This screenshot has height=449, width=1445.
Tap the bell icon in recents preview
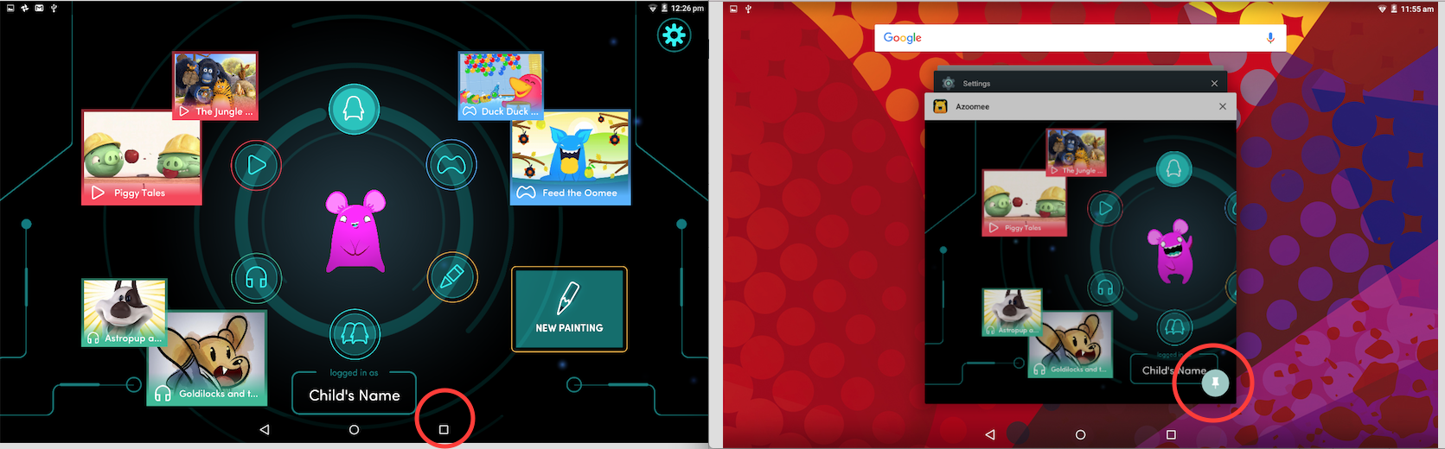1173,169
